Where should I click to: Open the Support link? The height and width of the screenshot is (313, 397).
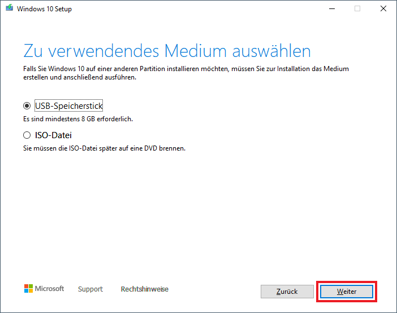(90, 289)
